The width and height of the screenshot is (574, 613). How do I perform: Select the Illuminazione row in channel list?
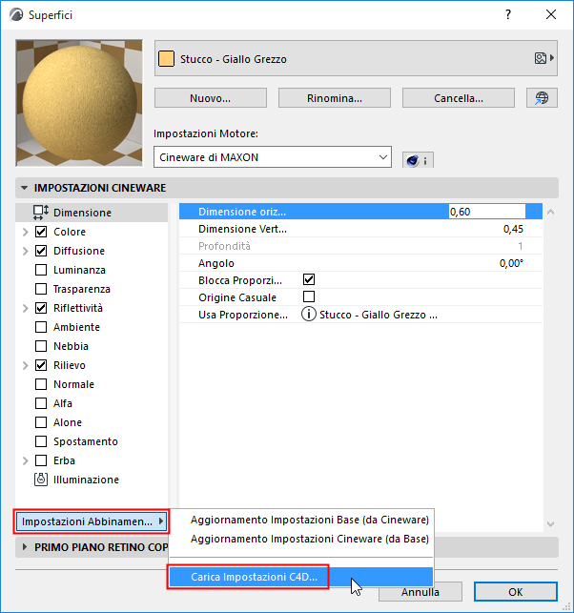click(x=92, y=480)
